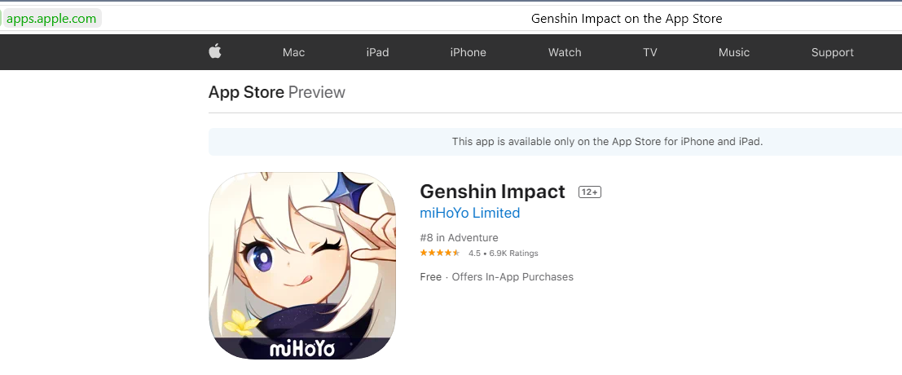
Task: Click the 4.5 • 6.9K Ratings text
Action: (x=503, y=254)
